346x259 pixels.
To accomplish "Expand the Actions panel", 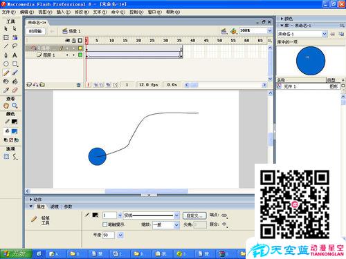I will [x=30, y=200].
